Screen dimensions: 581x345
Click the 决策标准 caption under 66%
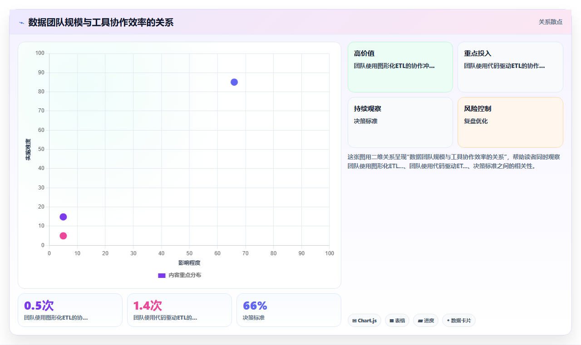point(254,318)
